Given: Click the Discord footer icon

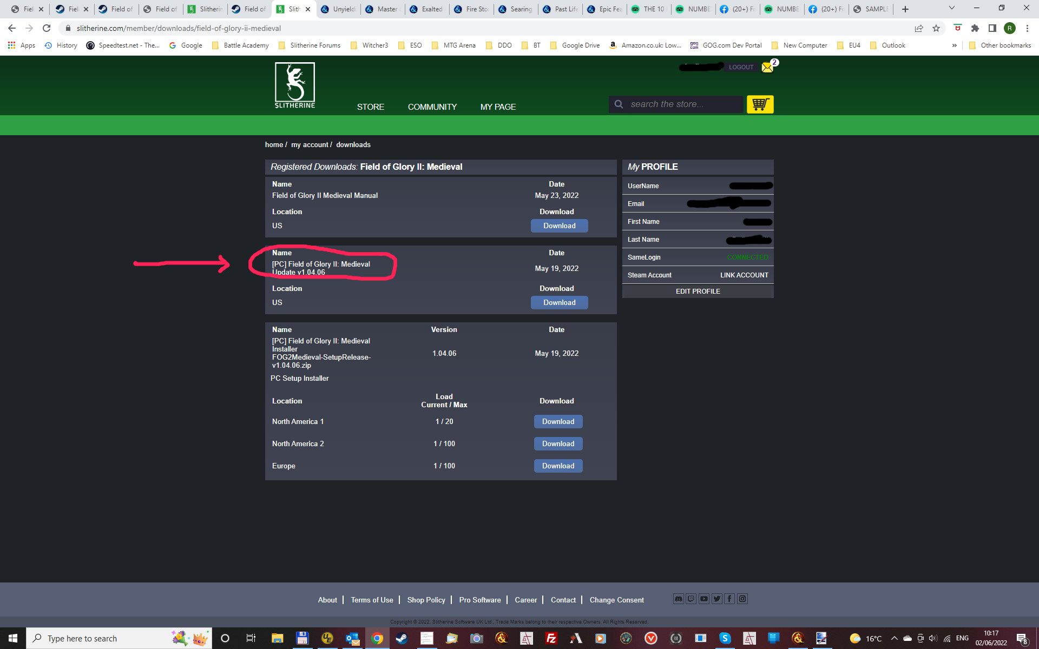Looking at the screenshot, I should (679, 599).
